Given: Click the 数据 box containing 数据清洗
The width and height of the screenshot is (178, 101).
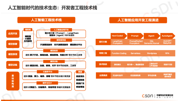Looking at the screenshot, I should [x=80, y=81].
